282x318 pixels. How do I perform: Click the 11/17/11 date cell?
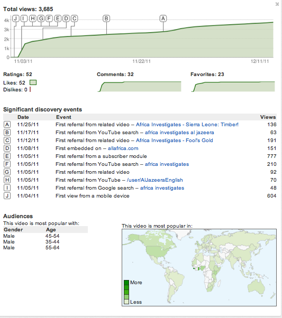click(28, 133)
